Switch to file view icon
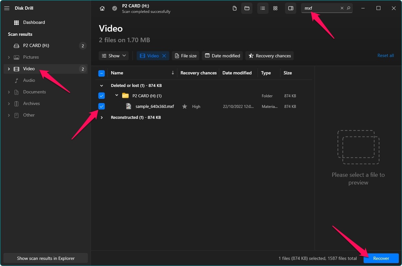 [235, 8]
